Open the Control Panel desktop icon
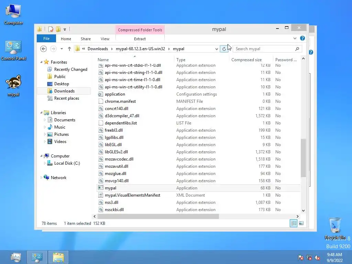The height and width of the screenshot is (264, 352). pos(13,50)
